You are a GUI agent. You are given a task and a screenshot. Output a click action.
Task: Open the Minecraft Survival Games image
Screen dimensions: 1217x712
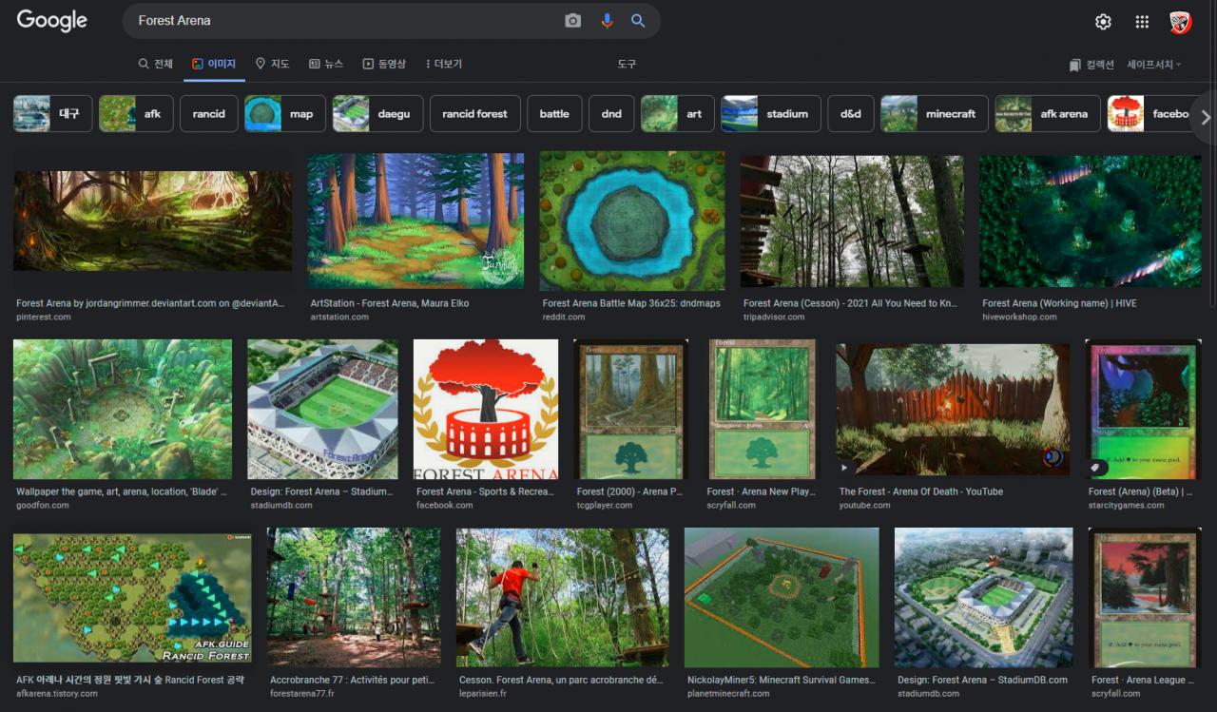(781, 598)
